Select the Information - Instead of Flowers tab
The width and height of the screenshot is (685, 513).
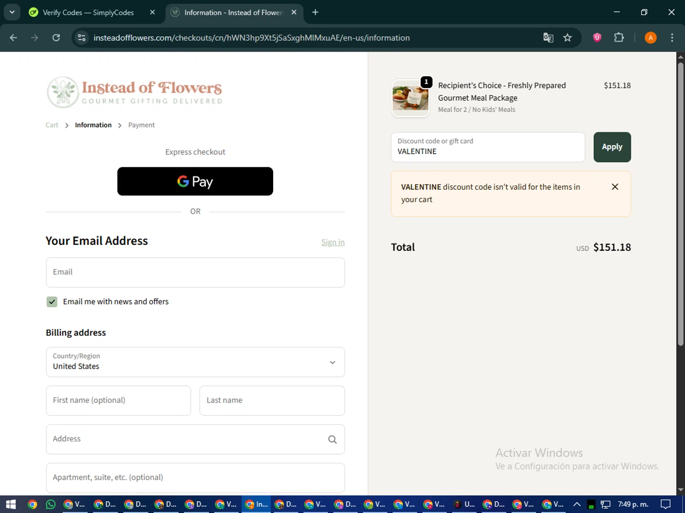click(233, 12)
